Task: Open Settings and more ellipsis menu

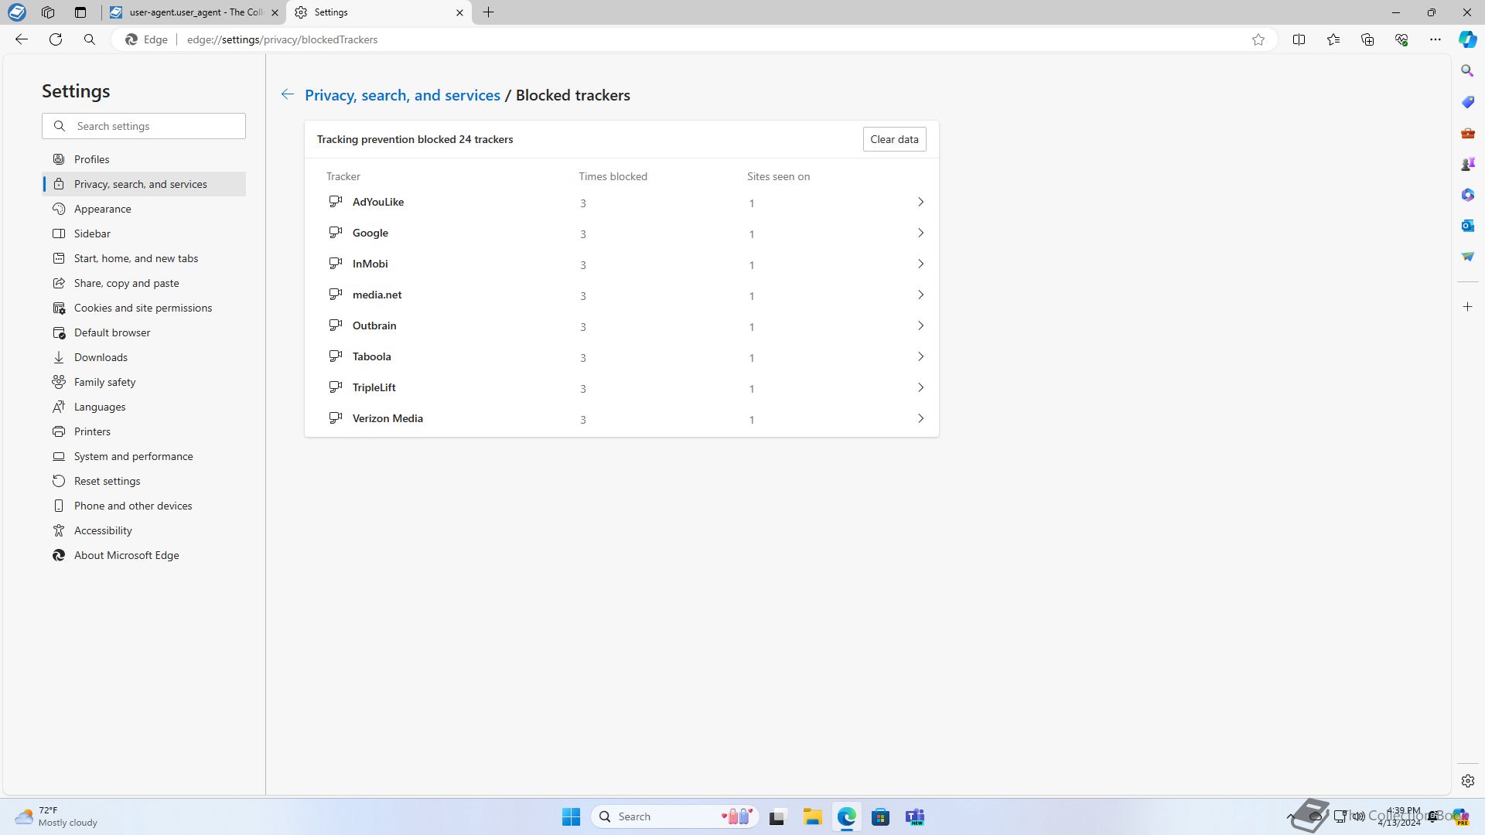Action: click(1435, 39)
